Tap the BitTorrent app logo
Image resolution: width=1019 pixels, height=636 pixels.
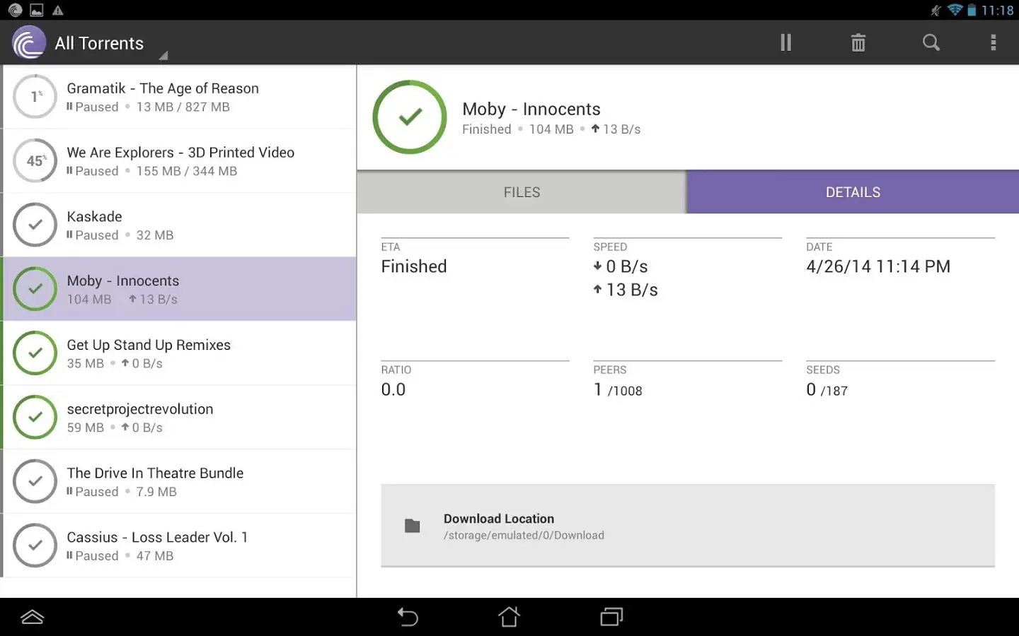pos(29,43)
